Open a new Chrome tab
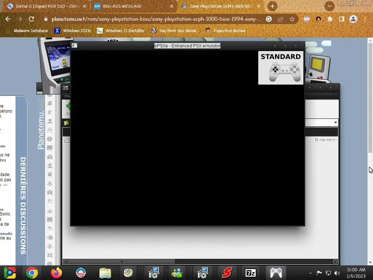 tap(272, 6)
